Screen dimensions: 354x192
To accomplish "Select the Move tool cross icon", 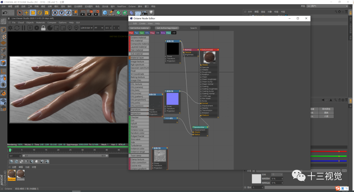I will click(x=27, y=13).
